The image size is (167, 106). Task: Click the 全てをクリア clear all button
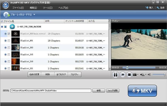click(61, 74)
